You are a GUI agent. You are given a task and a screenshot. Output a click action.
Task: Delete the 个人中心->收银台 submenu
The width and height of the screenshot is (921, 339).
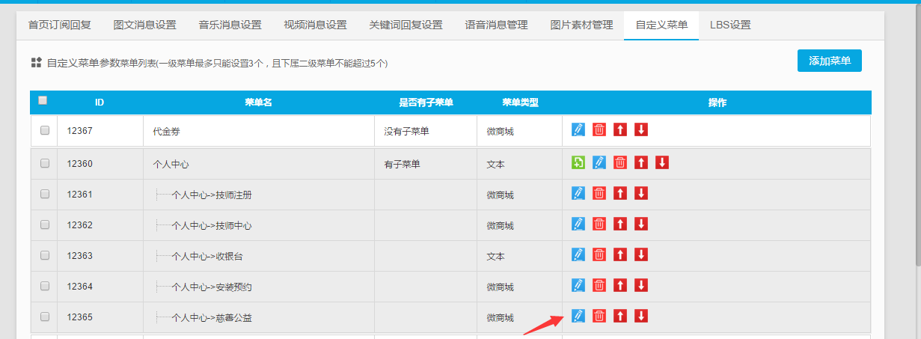pos(599,254)
